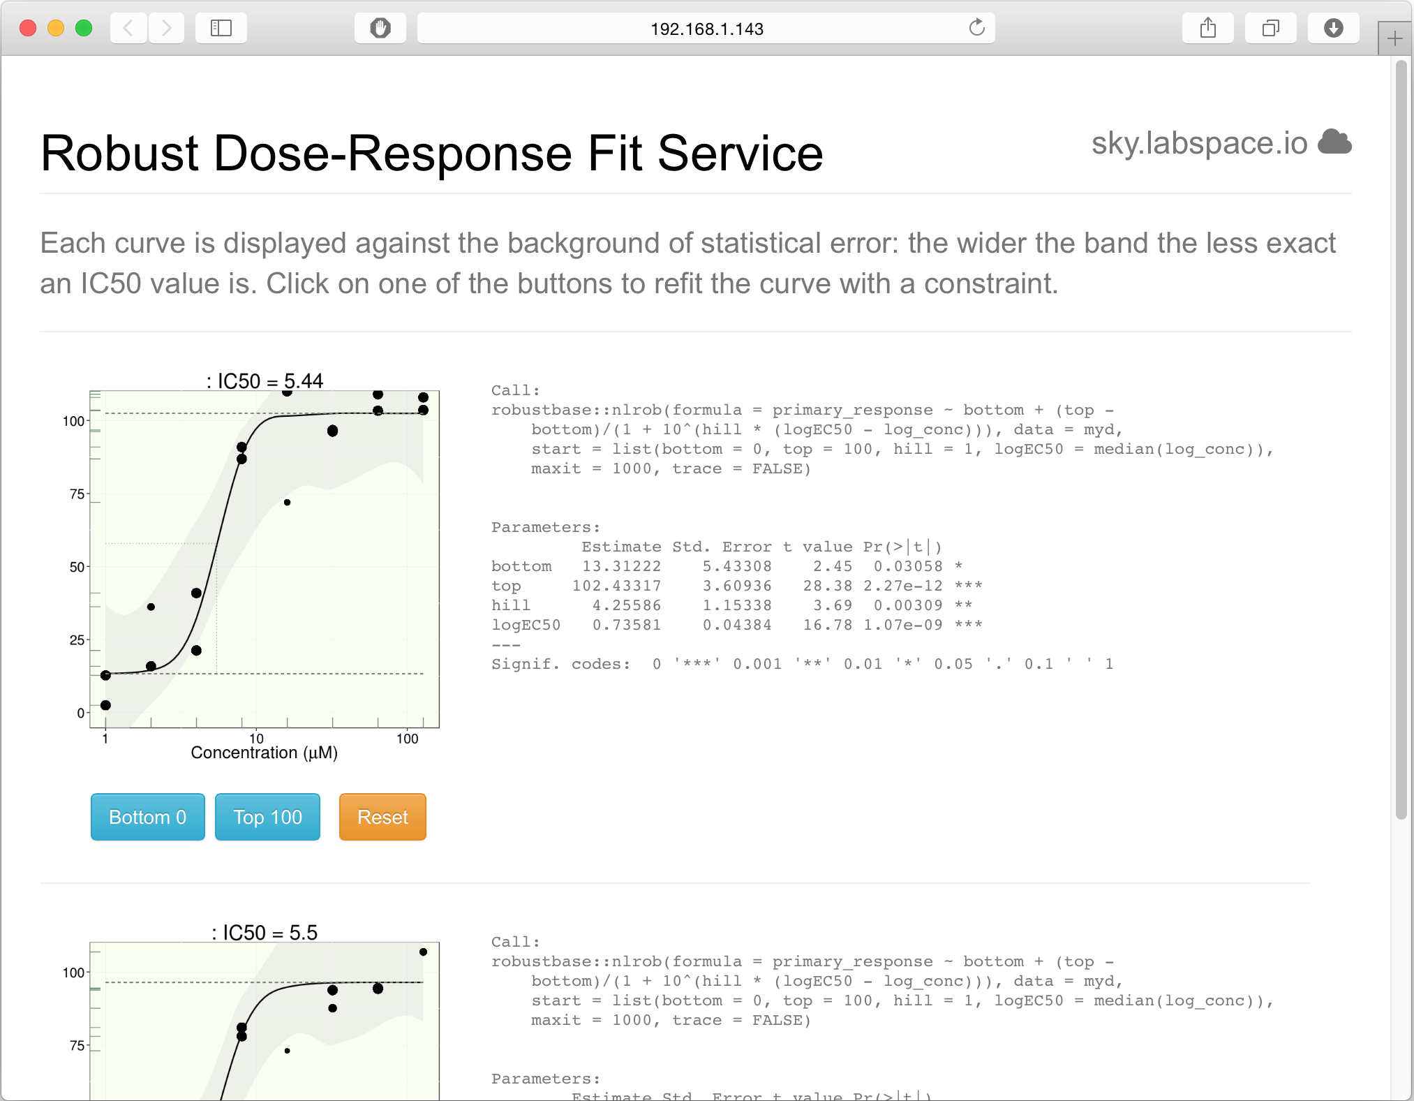Click the p-value 1.07e-09

903,625
